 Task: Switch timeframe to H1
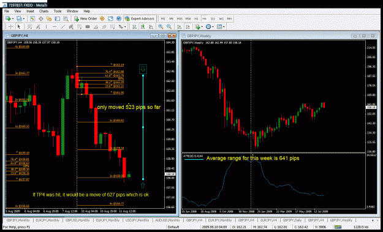(x=196, y=18)
